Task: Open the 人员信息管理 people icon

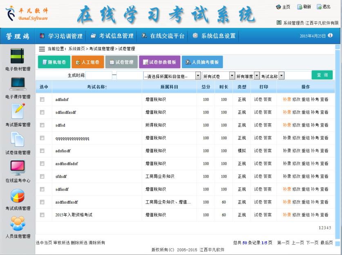Action: point(17,223)
